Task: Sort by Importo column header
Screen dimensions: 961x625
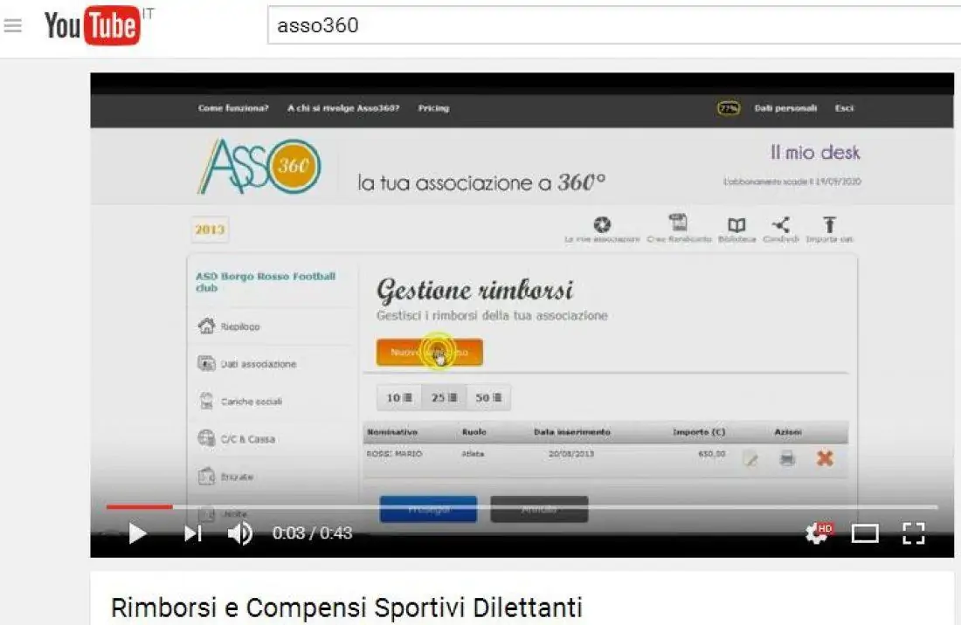Action: (699, 432)
